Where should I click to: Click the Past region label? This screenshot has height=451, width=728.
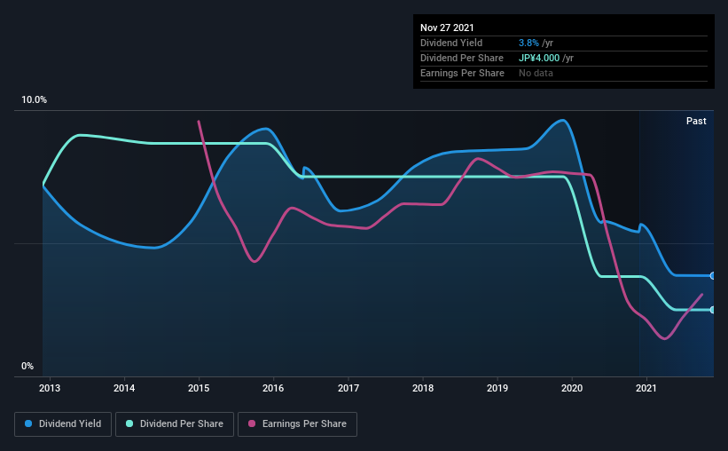(696, 121)
